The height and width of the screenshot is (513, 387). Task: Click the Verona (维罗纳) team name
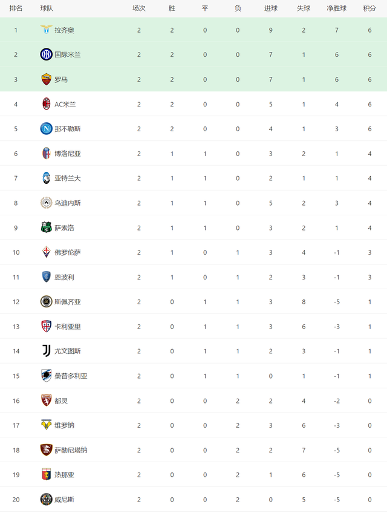pos(64,425)
